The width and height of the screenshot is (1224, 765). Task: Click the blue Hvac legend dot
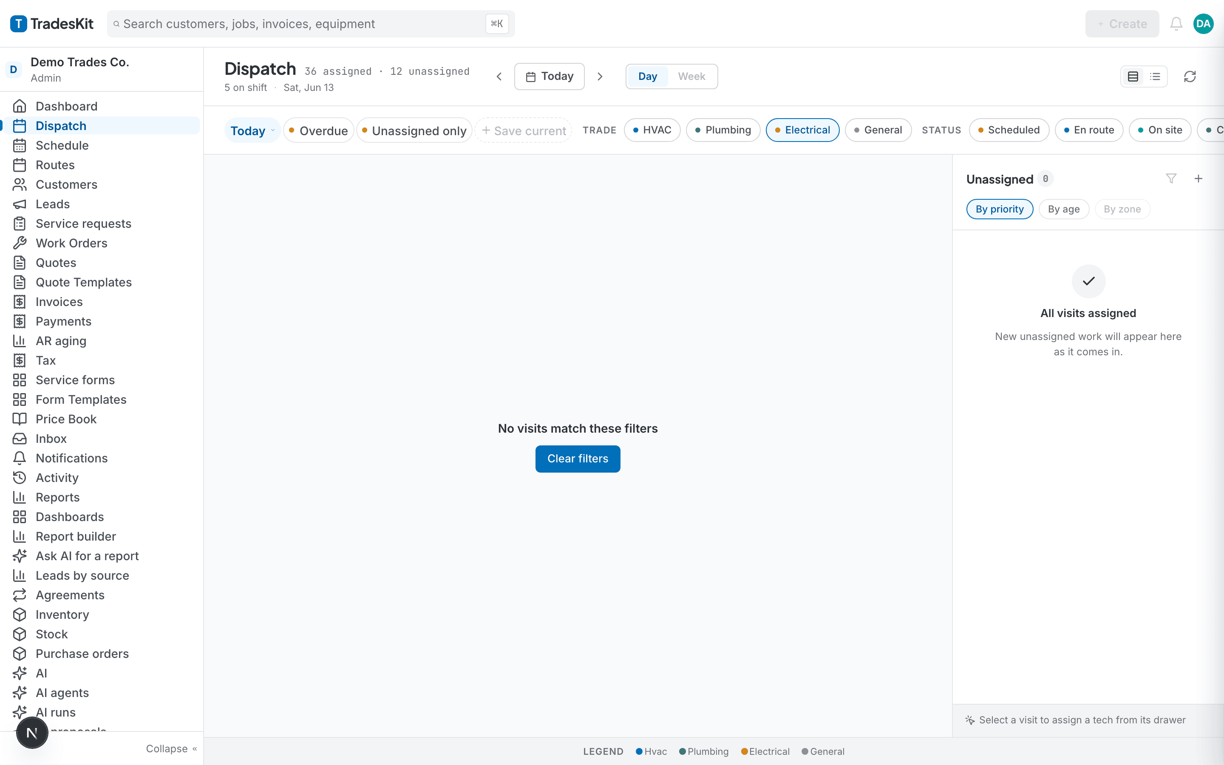pyautogui.click(x=639, y=751)
